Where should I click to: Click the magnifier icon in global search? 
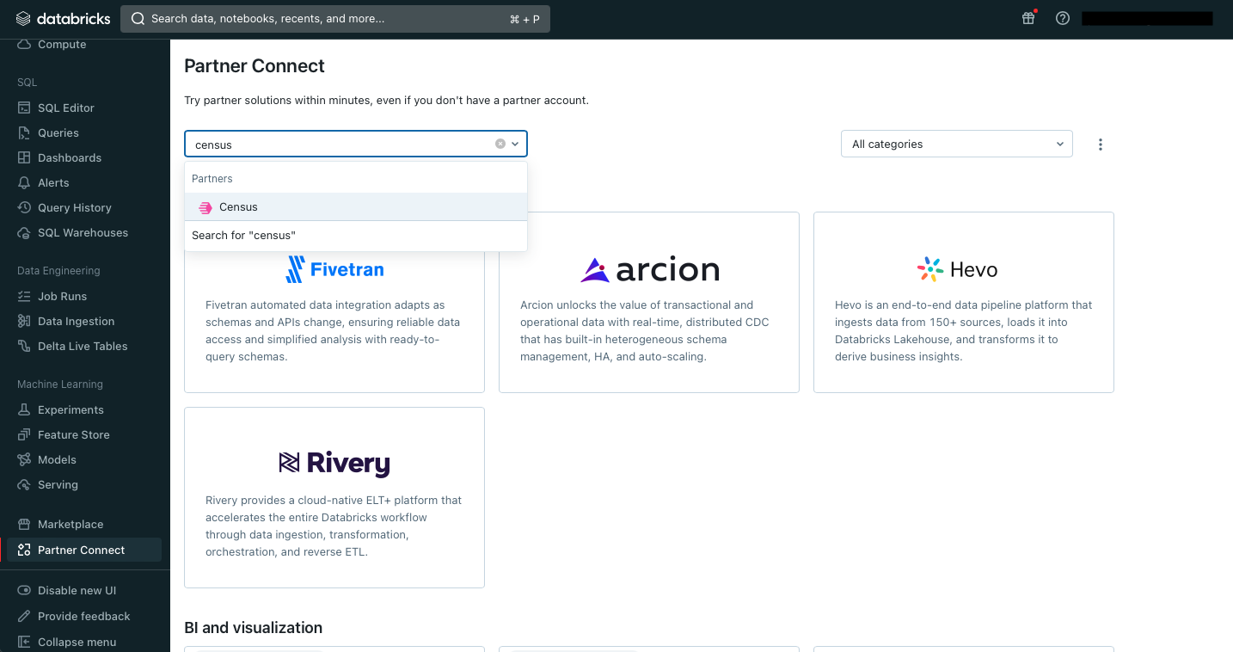[138, 18]
